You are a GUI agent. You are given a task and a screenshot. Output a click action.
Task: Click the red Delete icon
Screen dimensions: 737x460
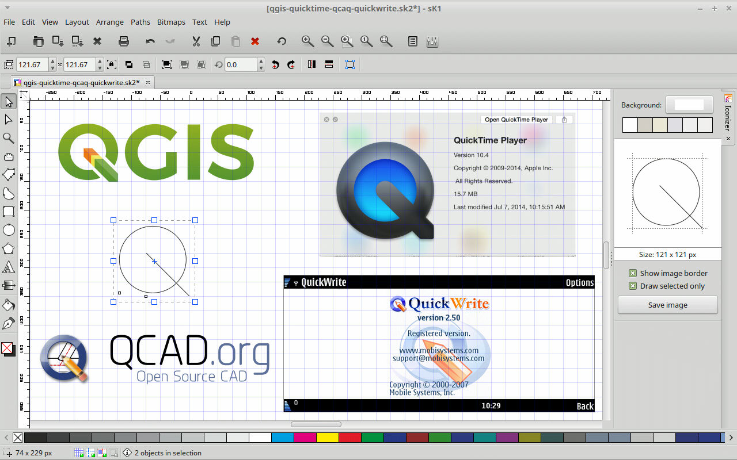tap(255, 41)
